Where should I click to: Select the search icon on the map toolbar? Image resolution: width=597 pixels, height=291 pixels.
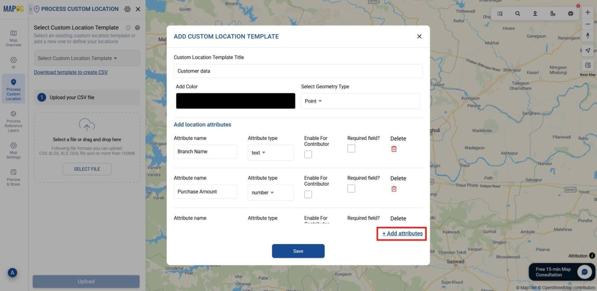517,14
